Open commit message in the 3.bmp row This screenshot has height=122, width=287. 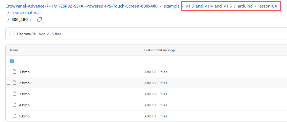click(155, 94)
